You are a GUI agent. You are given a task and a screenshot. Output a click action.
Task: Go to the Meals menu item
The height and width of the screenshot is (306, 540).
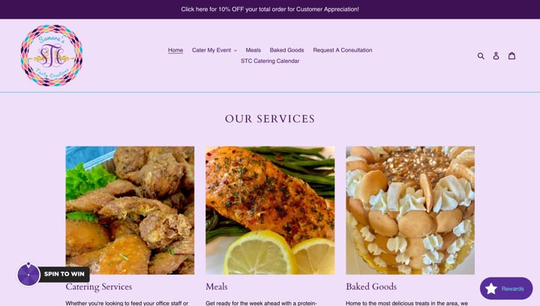(x=253, y=50)
